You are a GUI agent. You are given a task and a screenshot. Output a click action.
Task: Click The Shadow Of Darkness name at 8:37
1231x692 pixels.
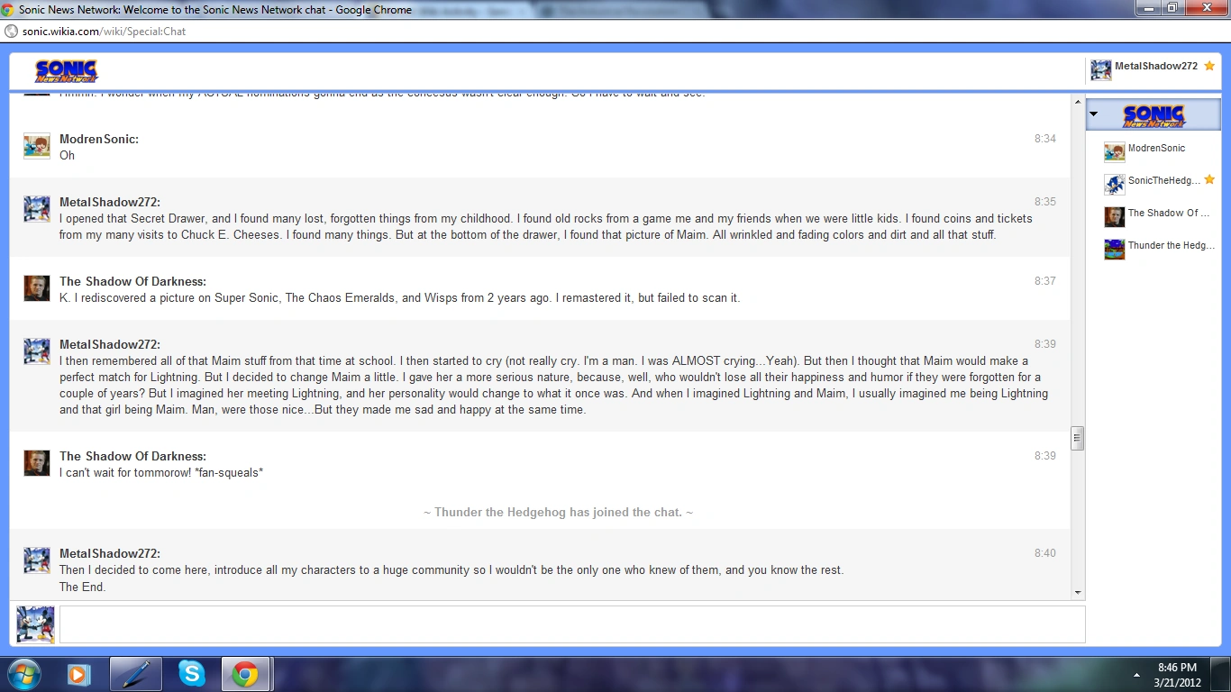[x=132, y=281]
